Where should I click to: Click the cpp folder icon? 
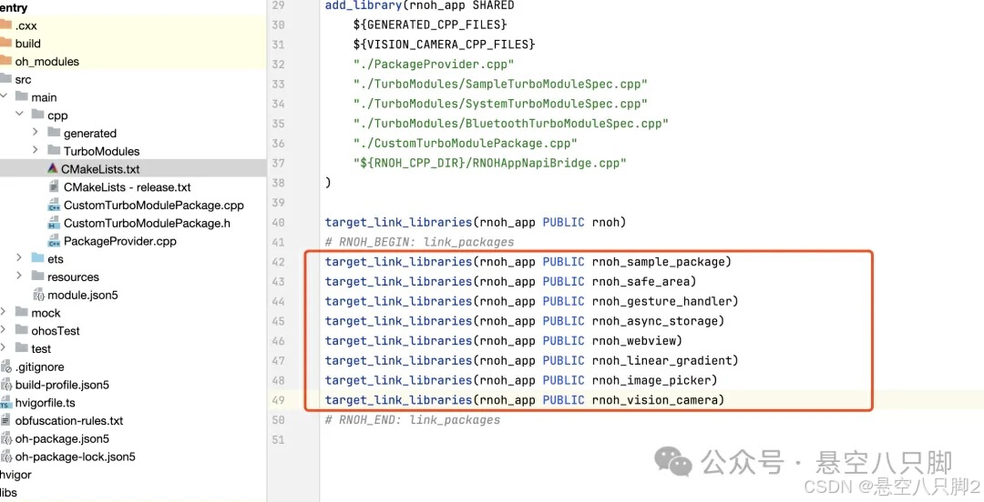[x=37, y=115]
